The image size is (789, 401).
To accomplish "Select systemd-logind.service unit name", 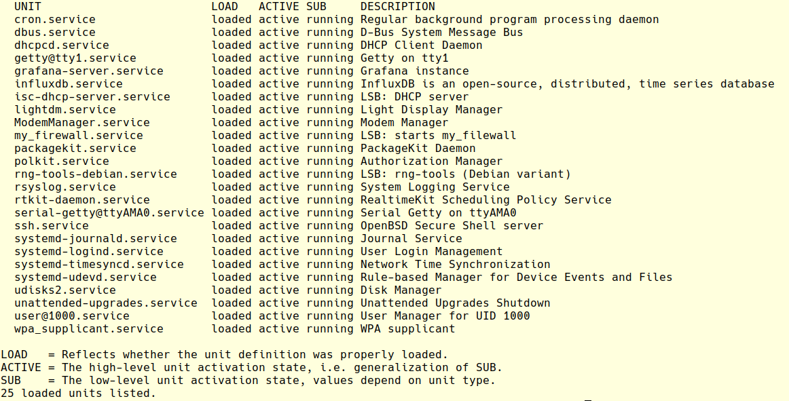I will 88,252.
